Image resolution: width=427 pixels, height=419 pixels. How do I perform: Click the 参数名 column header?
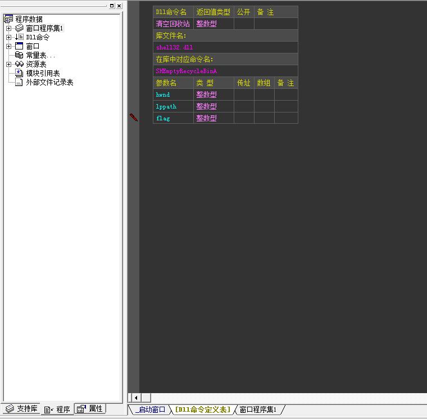(x=173, y=83)
